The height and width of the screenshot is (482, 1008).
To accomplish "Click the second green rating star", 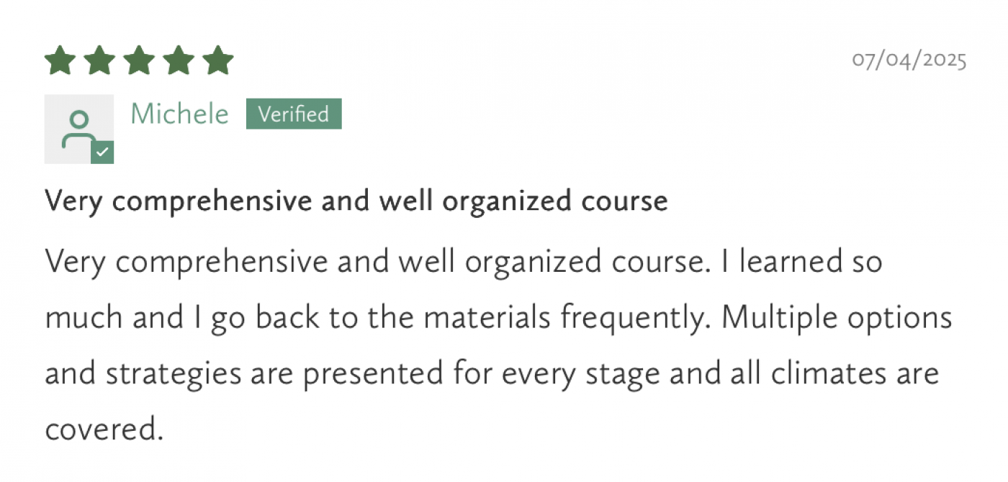I will 100,60.
